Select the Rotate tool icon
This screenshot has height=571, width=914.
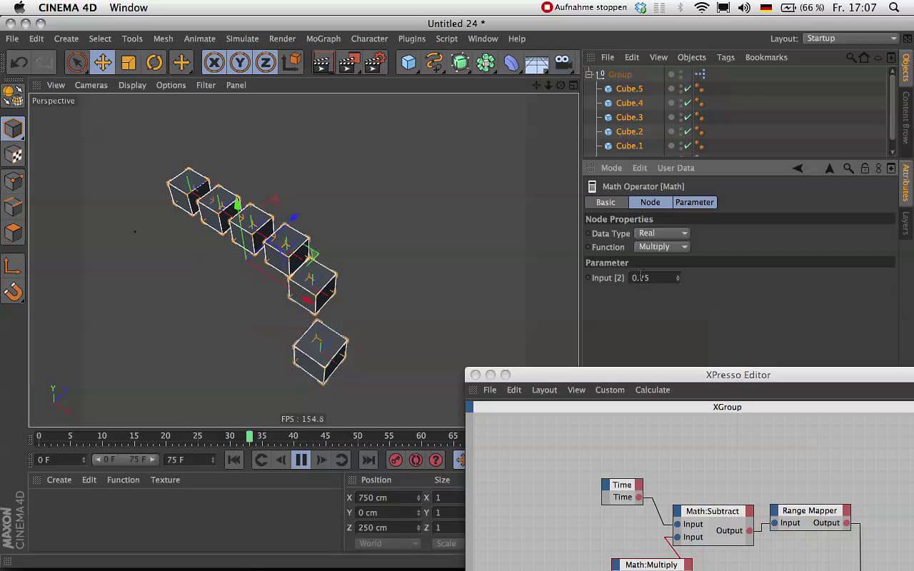point(154,63)
